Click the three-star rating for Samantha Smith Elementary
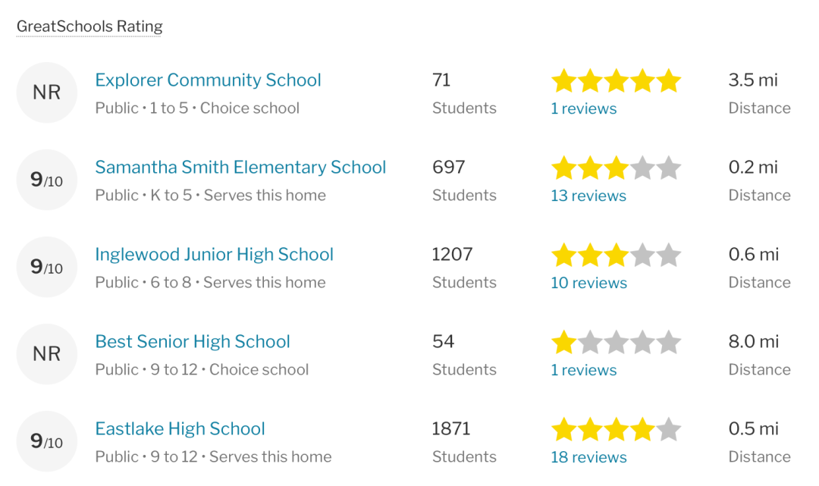Viewport: 819px width, 486px height. pyautogui.click(x=617, y=168)
